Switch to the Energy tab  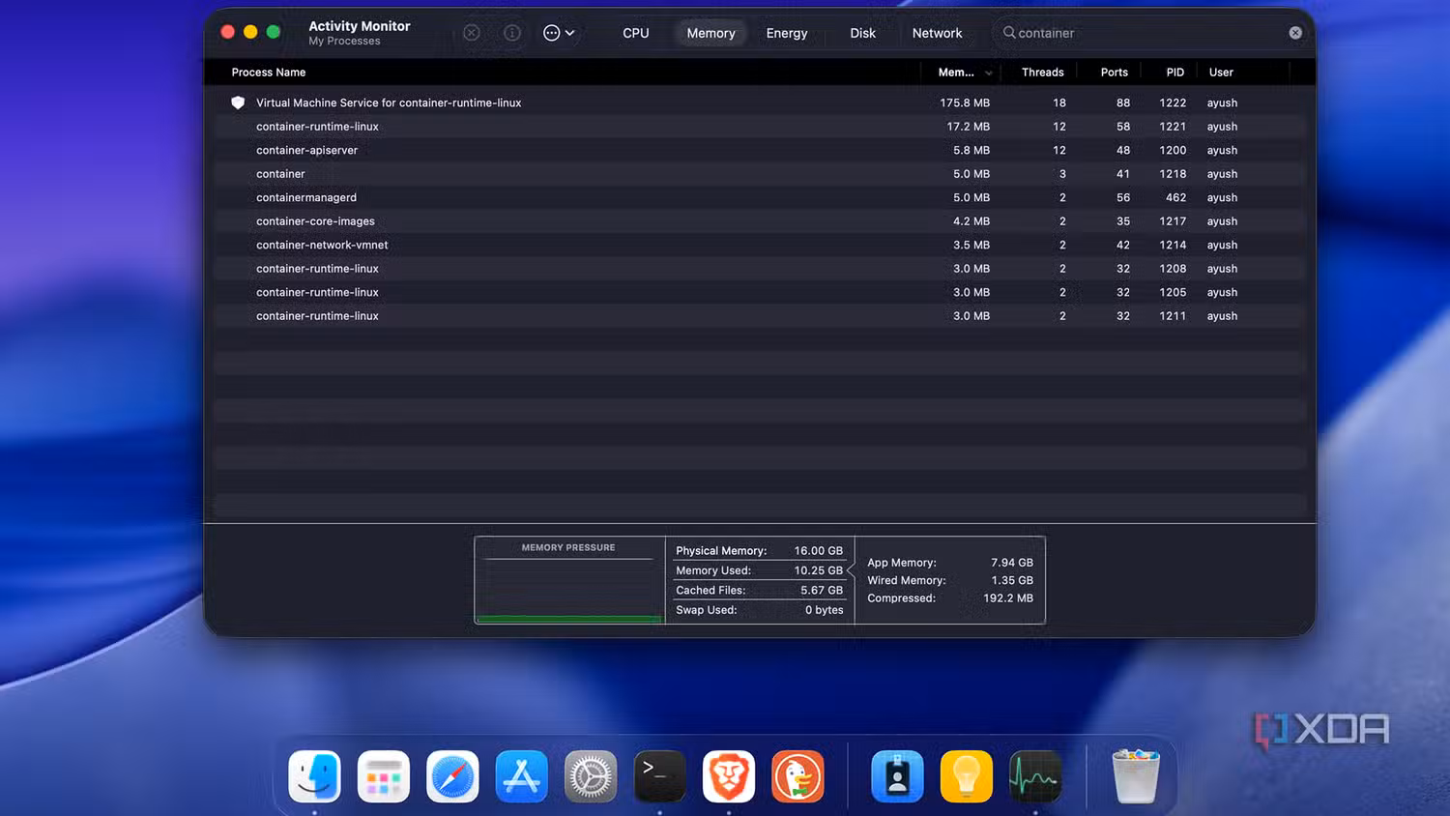click(x=787, y=33)
